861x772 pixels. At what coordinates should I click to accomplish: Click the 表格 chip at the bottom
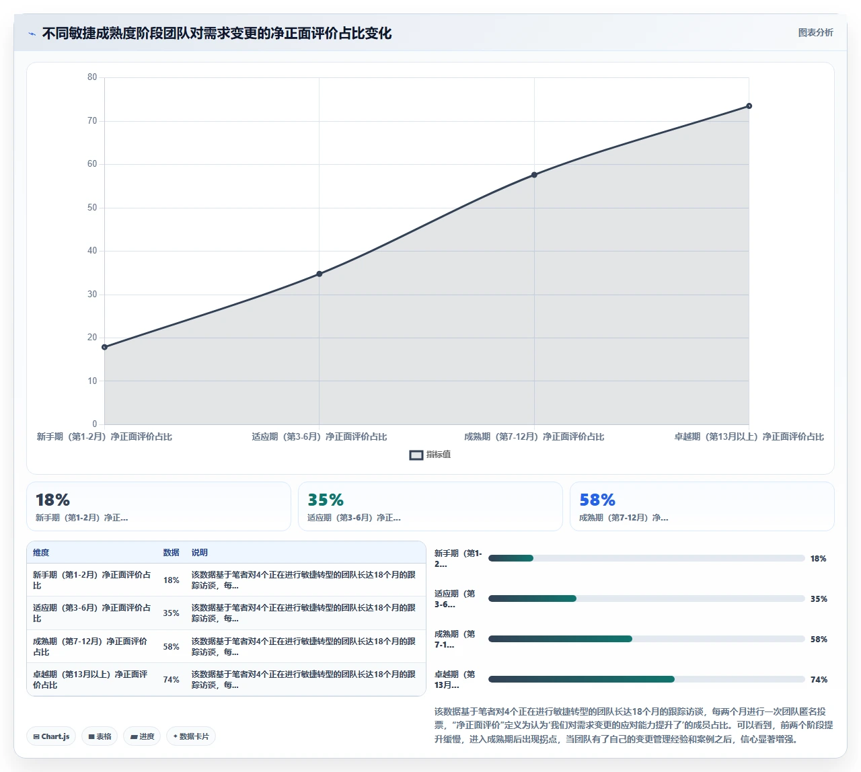pyautogui.click(x=100, y=736)
